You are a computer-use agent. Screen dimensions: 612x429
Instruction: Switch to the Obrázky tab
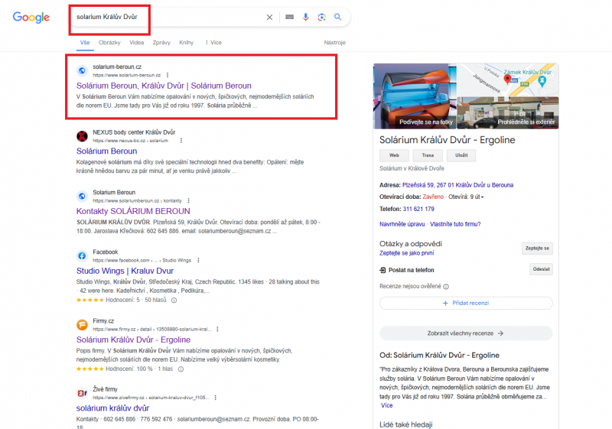coord(109,43)
